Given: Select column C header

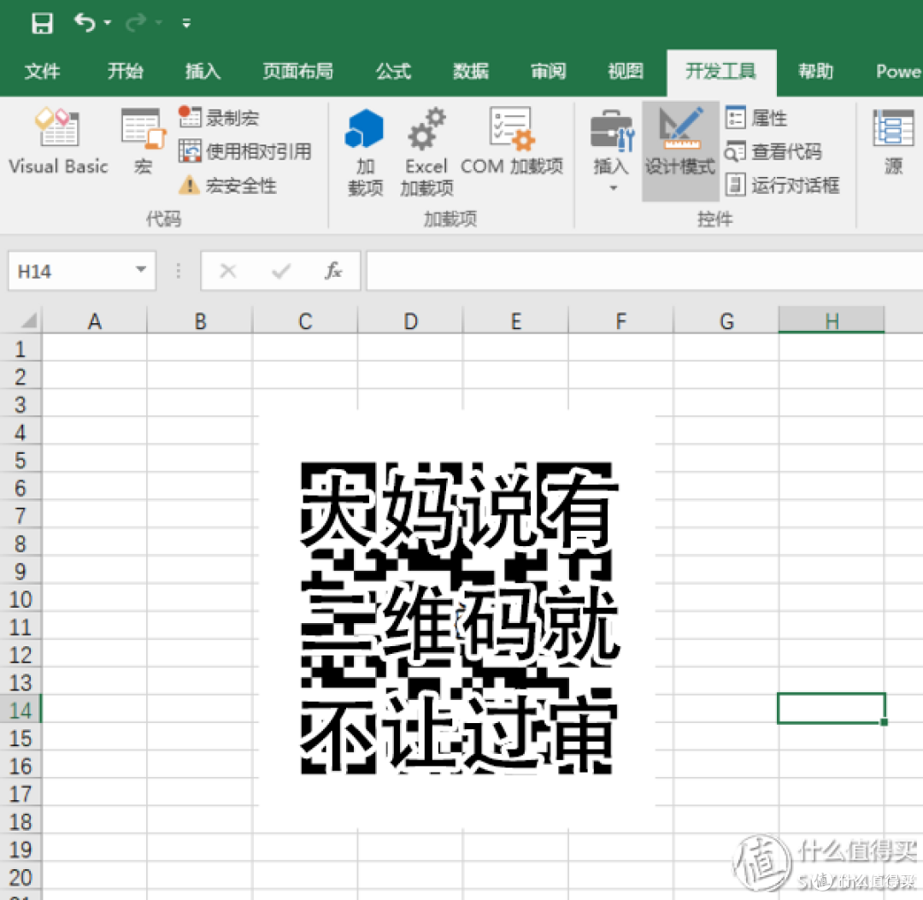Looking at the screenshot, I should [x=305, y=321].
